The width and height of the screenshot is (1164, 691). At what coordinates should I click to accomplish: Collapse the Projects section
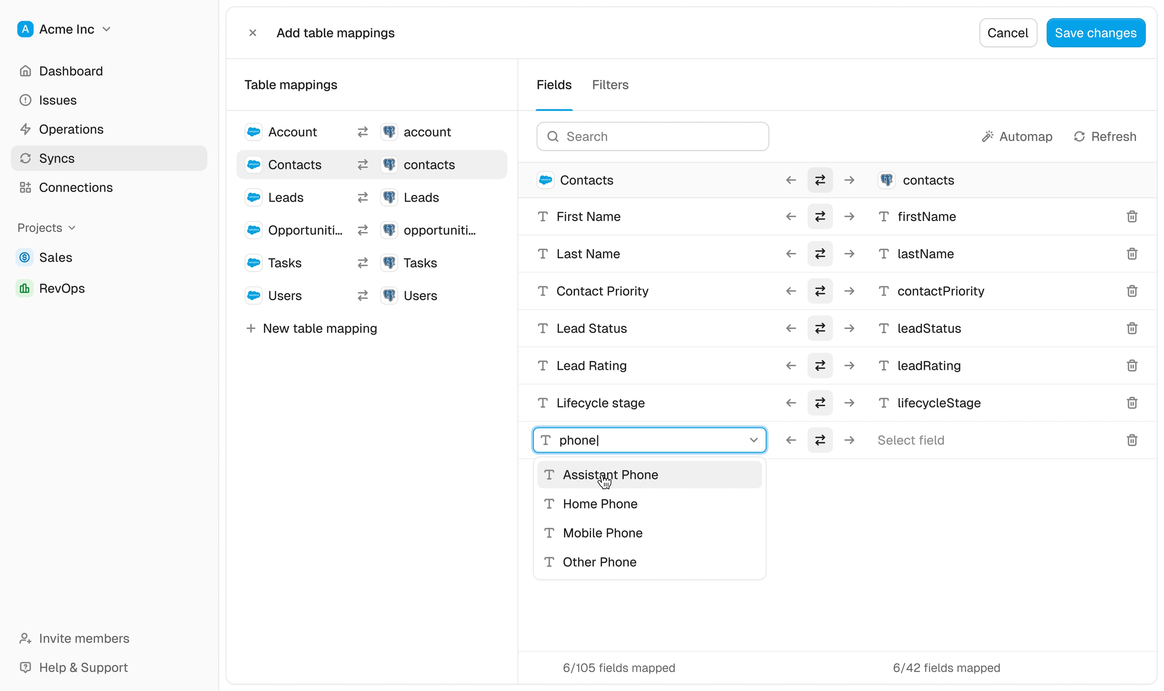(x=72, y=228)
